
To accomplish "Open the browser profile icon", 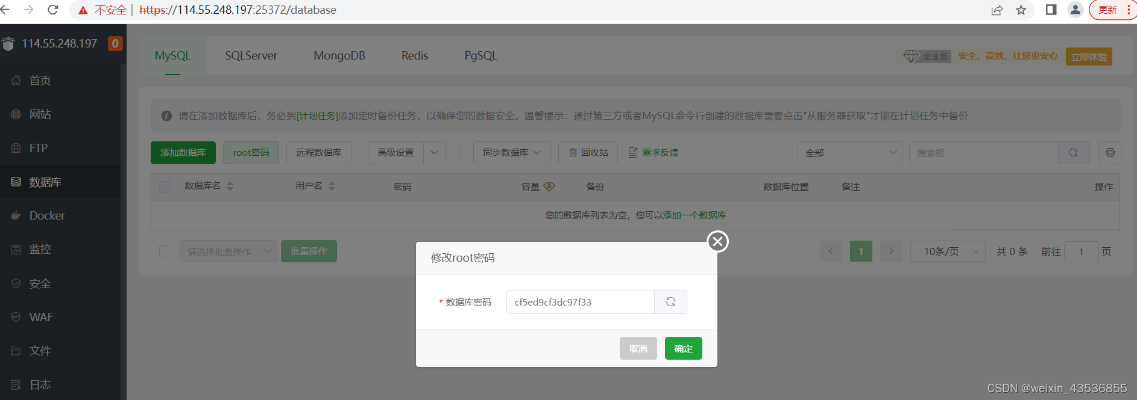I will (x=1076, y=10).
